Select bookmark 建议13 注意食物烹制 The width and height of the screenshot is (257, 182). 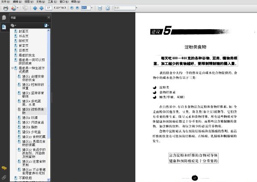click(34, 163)
